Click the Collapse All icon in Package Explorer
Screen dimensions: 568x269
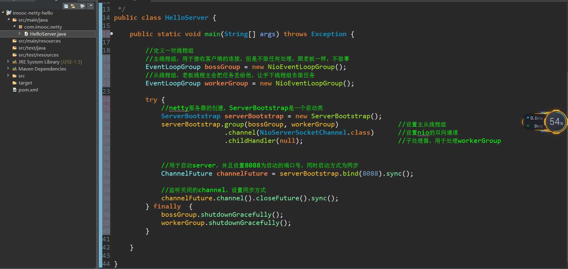(66, 6)
